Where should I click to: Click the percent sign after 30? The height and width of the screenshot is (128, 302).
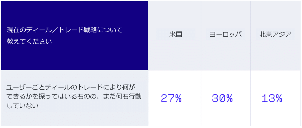[229, 98]
